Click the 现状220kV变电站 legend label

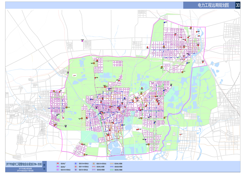pyautogui.click(x=84, y=164)
